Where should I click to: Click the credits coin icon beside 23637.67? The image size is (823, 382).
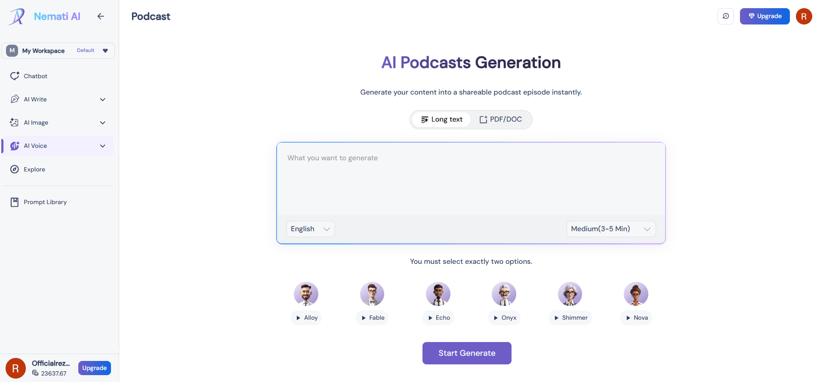[x=35, y=373]
